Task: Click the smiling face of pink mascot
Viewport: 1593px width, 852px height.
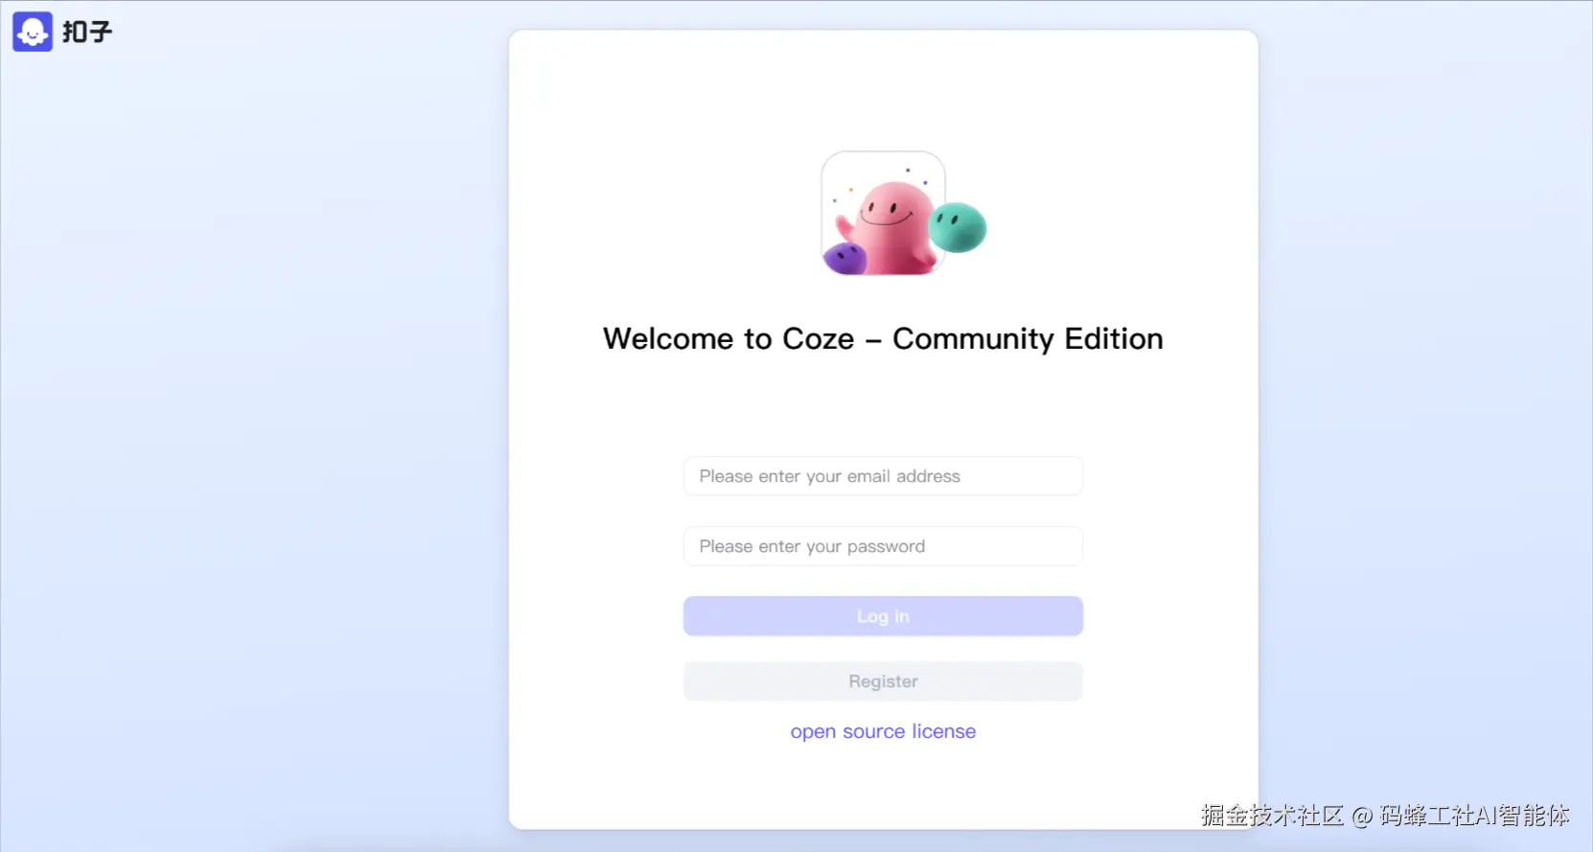Action: (888, 213)
